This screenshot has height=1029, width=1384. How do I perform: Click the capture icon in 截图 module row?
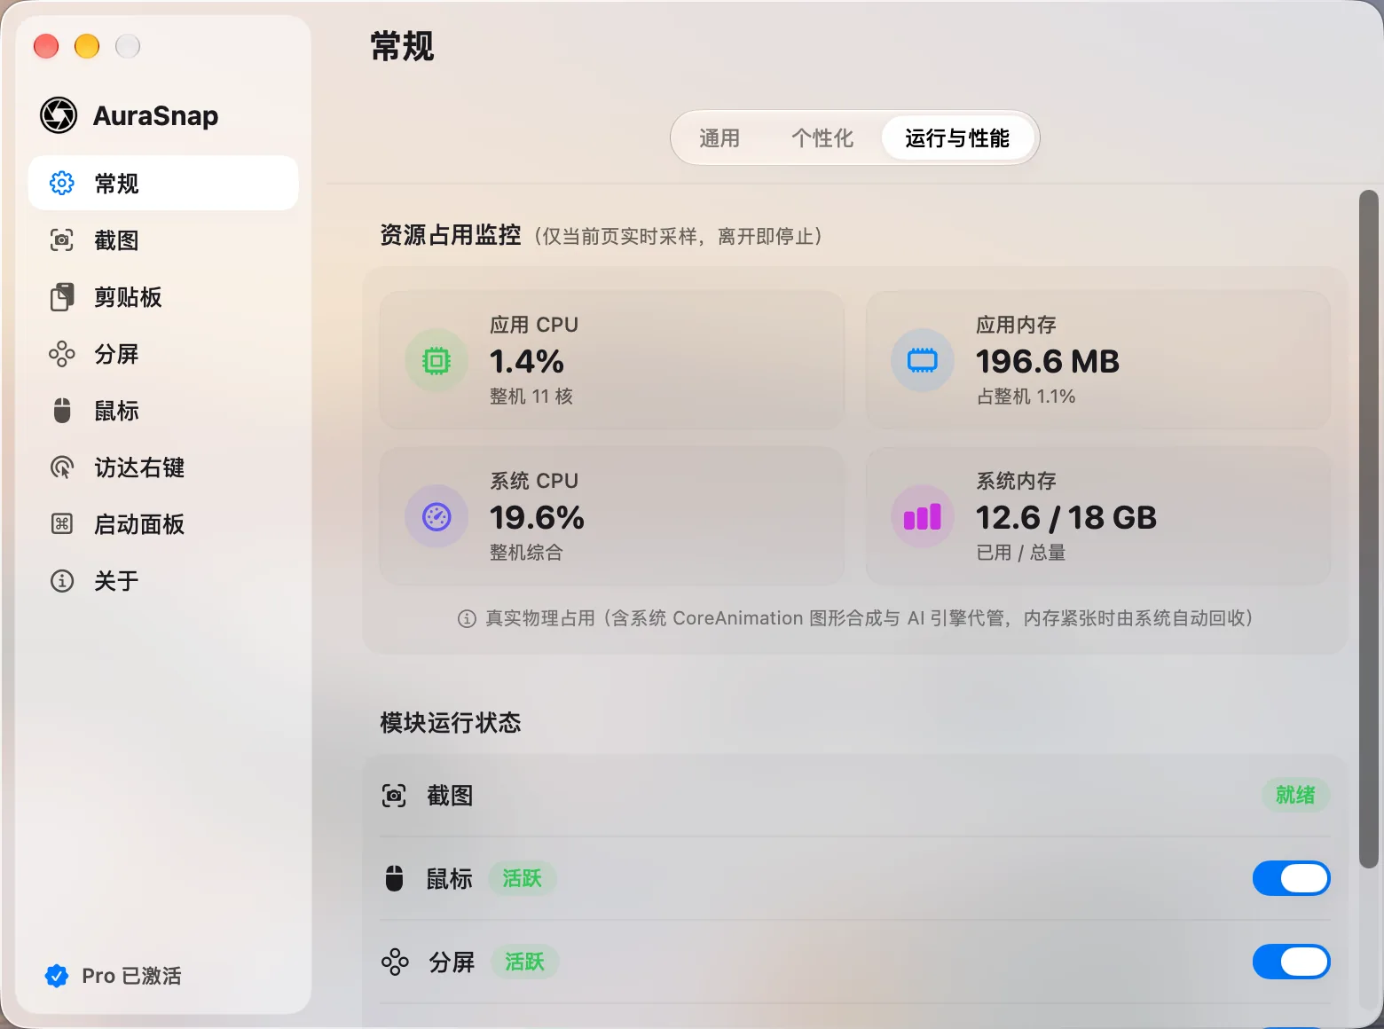coord(394,796)
